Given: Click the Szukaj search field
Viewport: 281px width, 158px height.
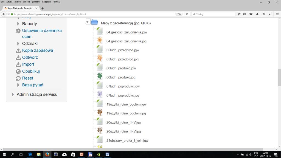Looking at the screenshot, I should (x=213, y=14).
